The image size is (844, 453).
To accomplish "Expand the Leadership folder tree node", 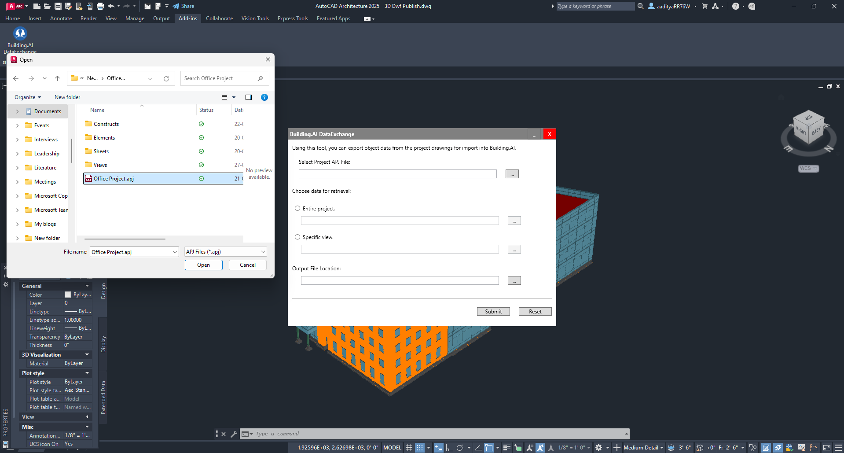I will pos(17,154).
